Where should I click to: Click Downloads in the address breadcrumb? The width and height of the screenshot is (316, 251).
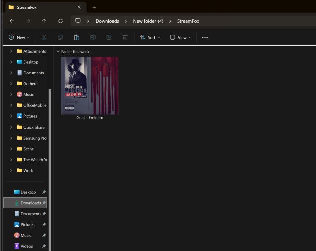(x=107, y=21)
